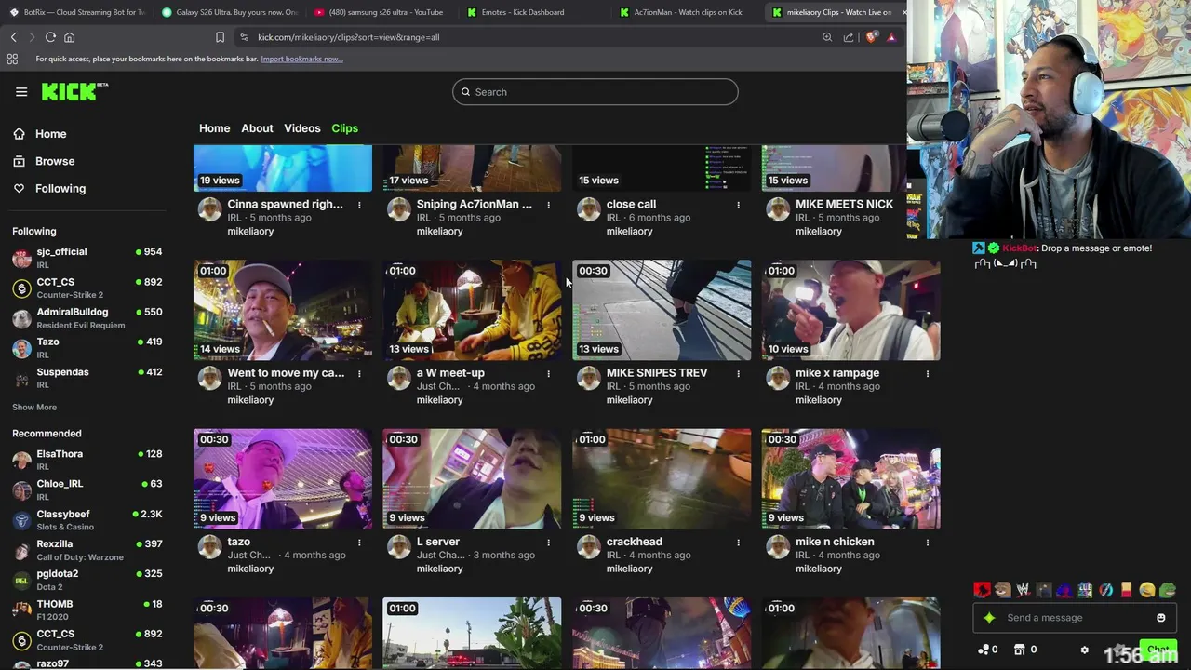Click Import bookmarks now link
The height and width of the screenshot is (670, 1191).
click(301, 59)
